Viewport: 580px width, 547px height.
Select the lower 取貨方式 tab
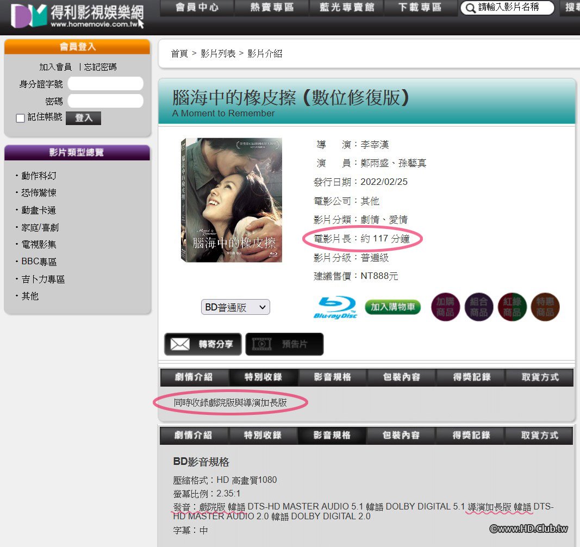(x=539, y=435)
